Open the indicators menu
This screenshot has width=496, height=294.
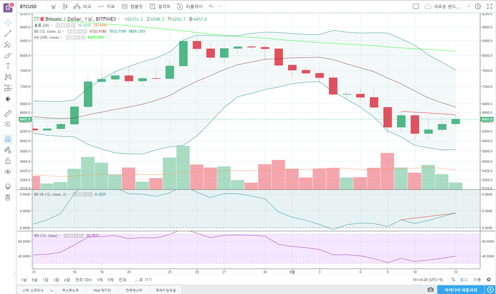pyautogui.click(x=107, y=6)
